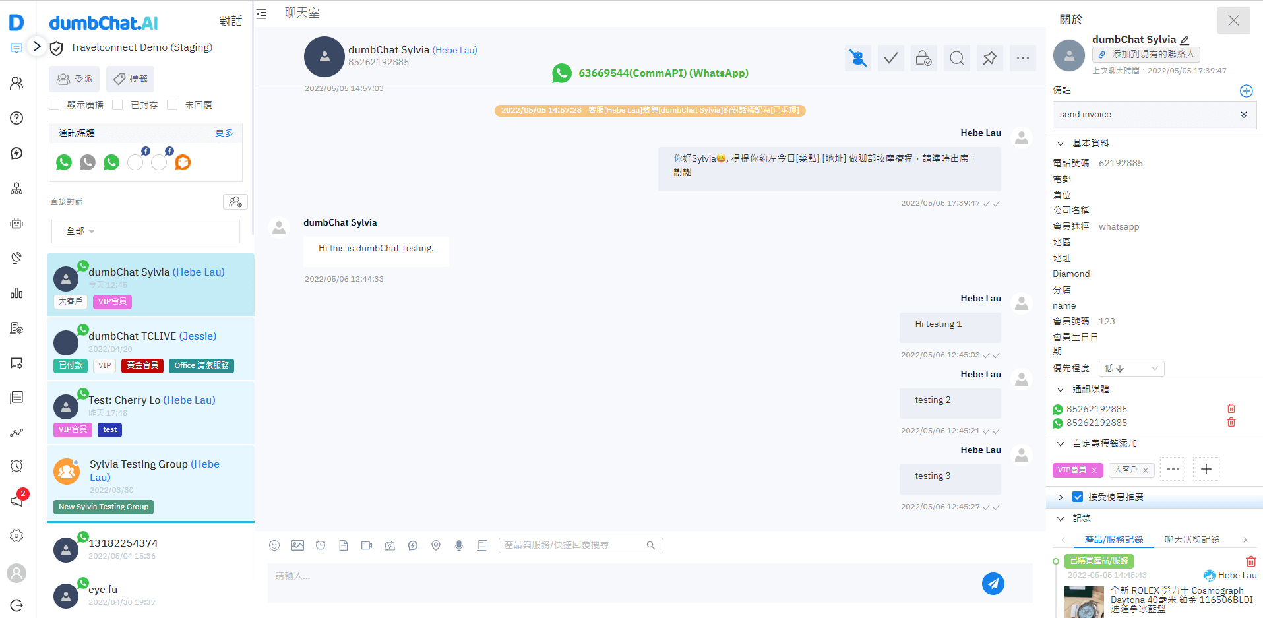
Task: Click the logout icon at sidebar bottom
Action: [16, 605]
